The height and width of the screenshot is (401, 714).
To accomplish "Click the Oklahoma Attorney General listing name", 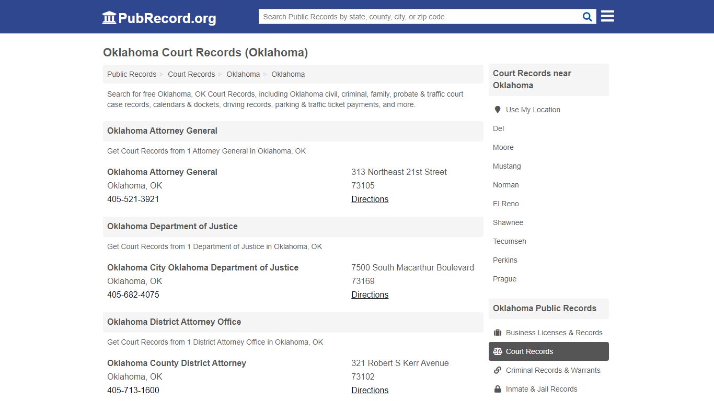I will pyautogui.click(x=162, y=172).
